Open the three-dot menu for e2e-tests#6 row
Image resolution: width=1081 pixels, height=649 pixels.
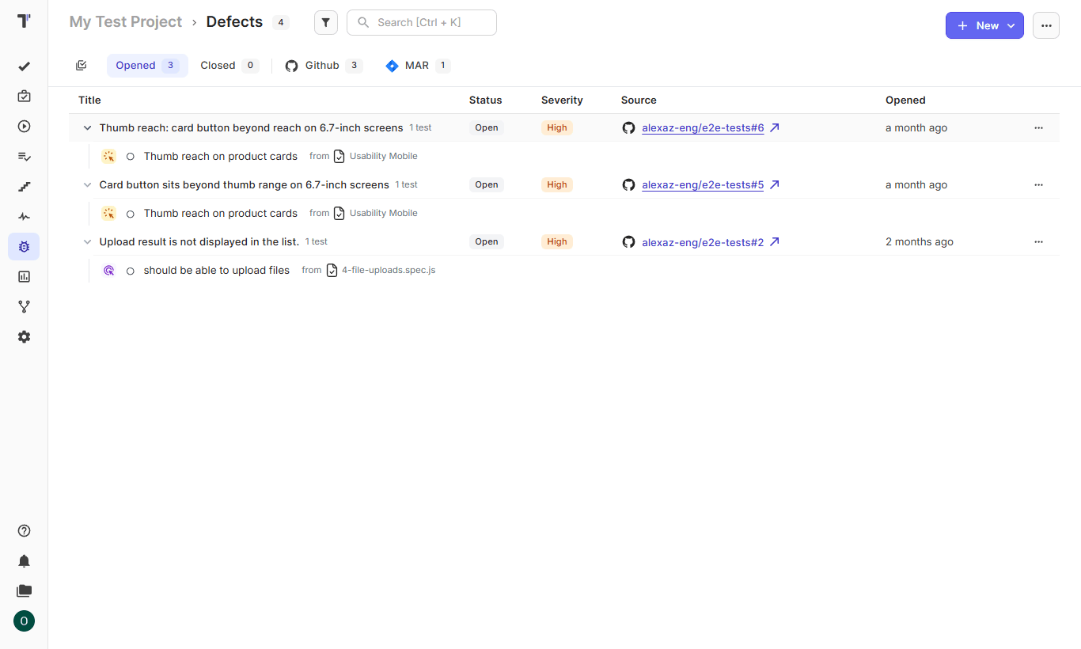[1039, 128]
